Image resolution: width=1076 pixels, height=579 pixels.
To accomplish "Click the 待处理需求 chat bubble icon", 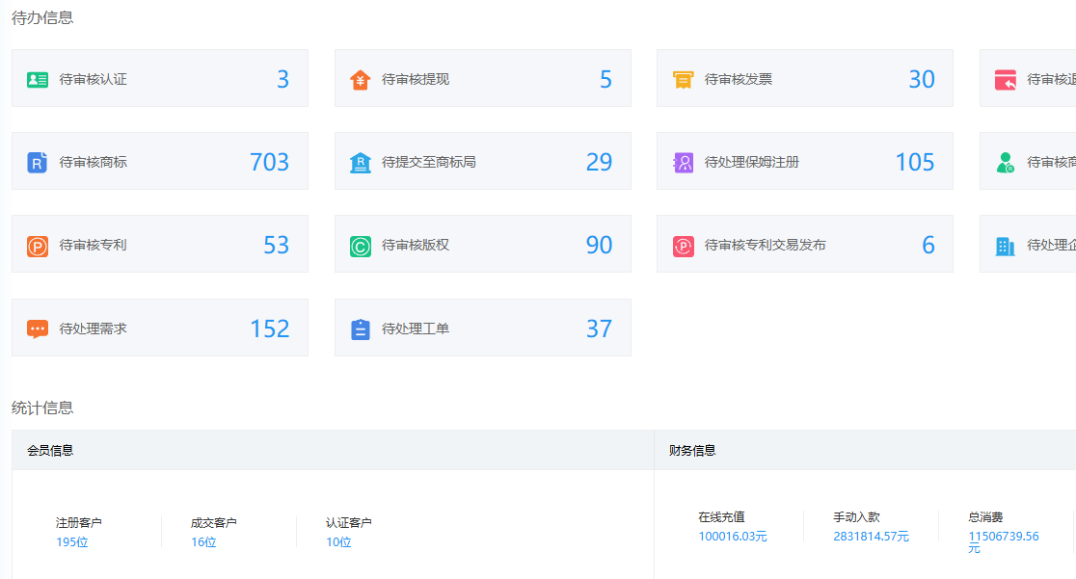I will (38, 329).
